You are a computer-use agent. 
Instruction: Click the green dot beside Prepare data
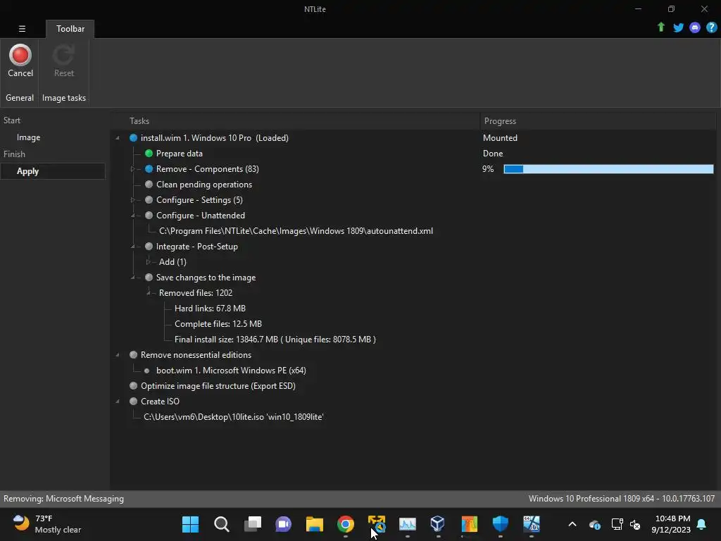[x=149, y=153]
